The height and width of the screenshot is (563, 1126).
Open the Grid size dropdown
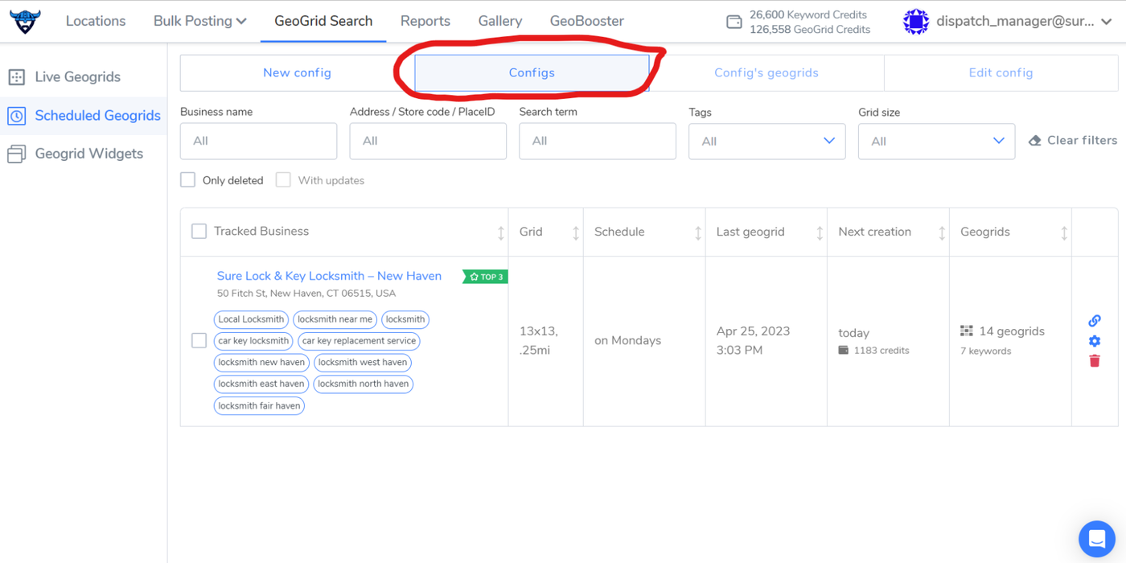click(936, 141)
